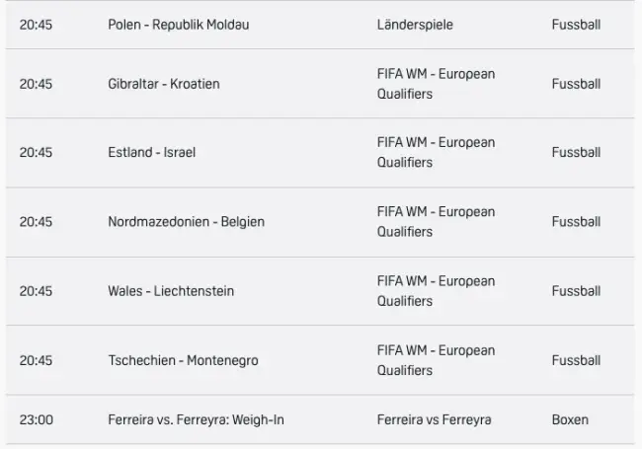Open the Polen - Republik Moldau match

coord(178,25)
